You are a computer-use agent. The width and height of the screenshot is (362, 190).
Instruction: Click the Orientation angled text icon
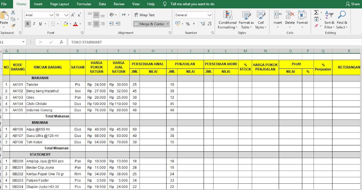[x=112, y=15]
